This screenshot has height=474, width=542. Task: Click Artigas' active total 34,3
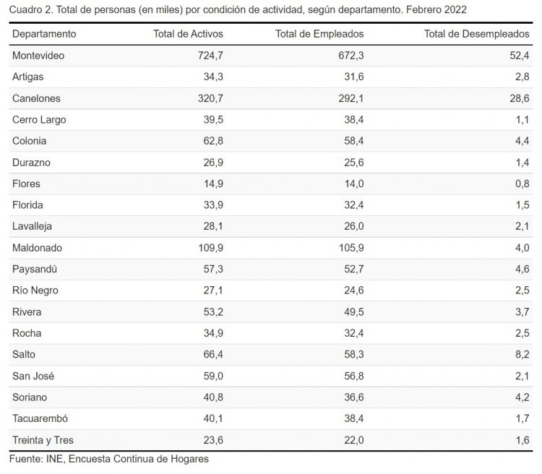211,77
